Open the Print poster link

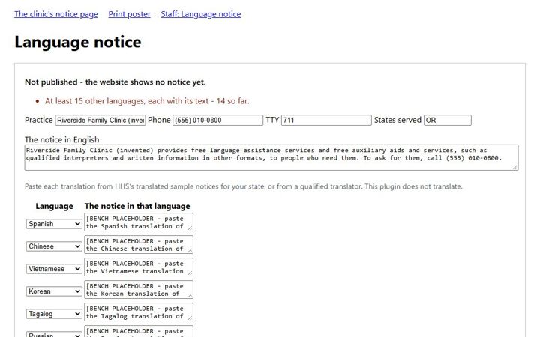click(x=130, y=14)
